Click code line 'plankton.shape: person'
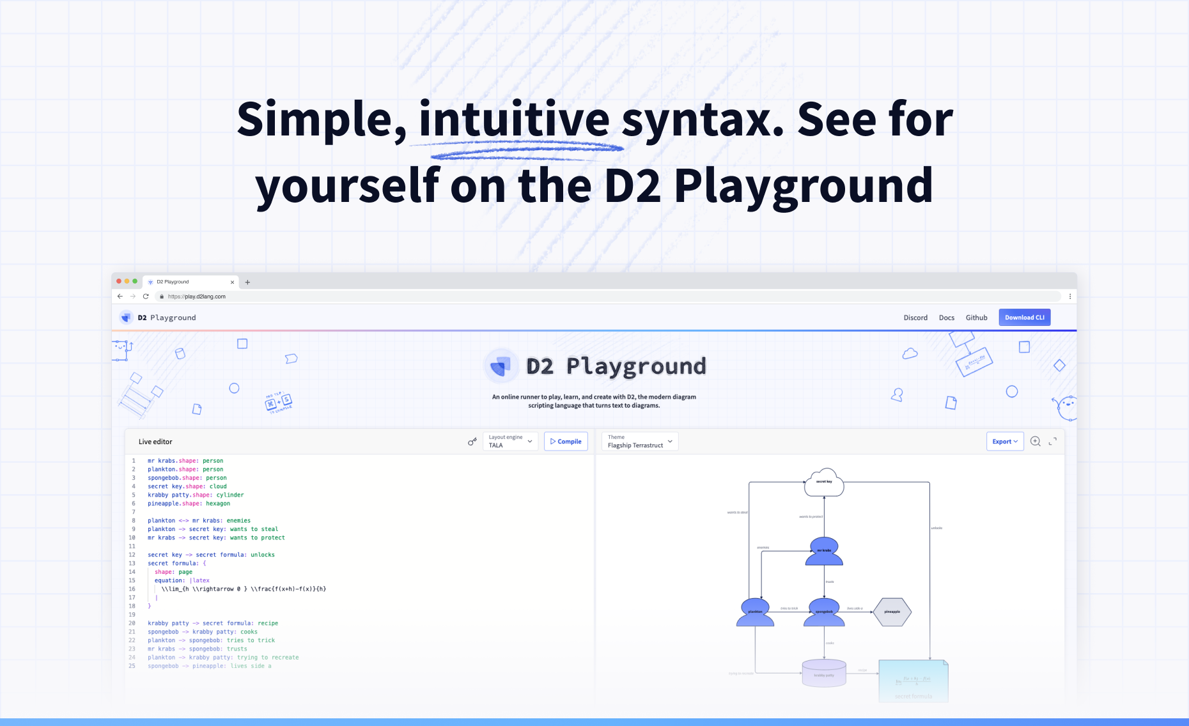The image size is (1189, 726). [x=185, y=470]
